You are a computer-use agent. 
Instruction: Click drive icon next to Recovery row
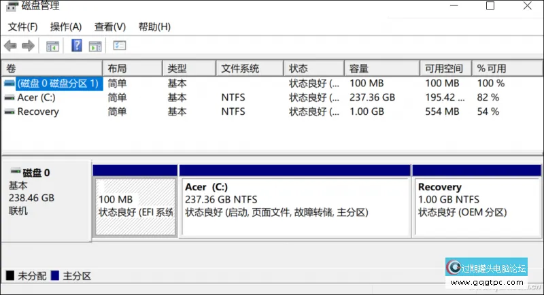(10, 112)
